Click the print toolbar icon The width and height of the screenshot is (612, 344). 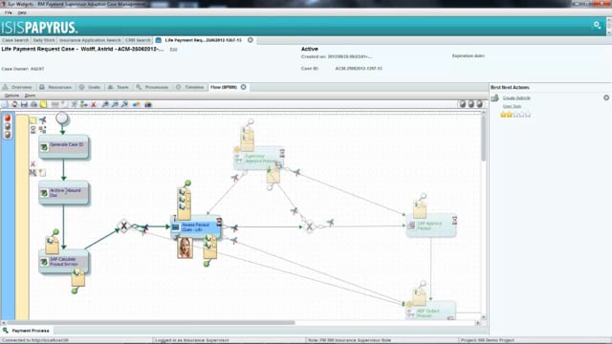click(34, 104)
